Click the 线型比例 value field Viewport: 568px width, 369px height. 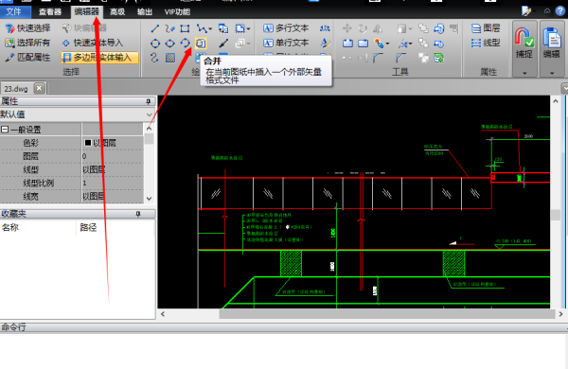[x=113, y=183]
